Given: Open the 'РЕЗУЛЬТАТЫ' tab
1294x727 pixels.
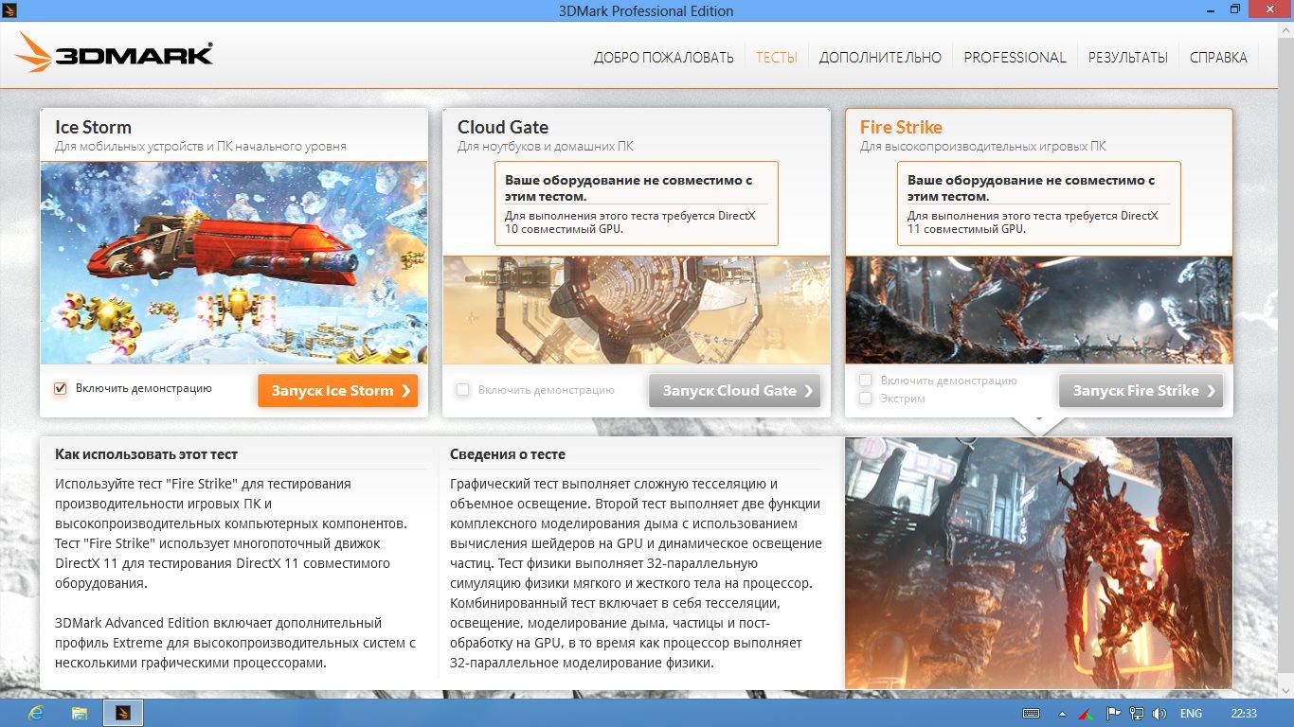Looking at the screenshot, I should (1127, 58).
